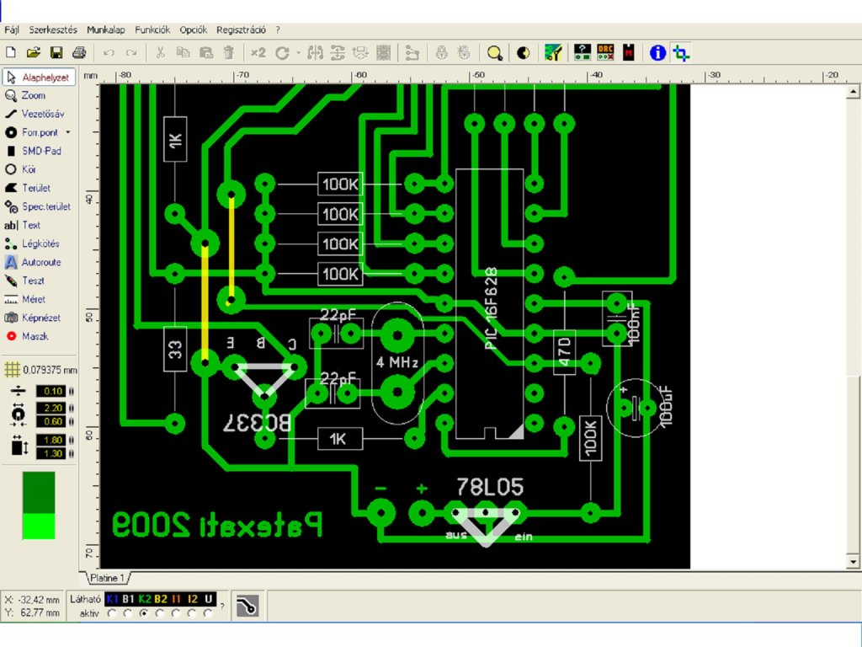Screen dimensions: 862x647
Task: Open the Szerkesztés menu
Action: (53, 29)
